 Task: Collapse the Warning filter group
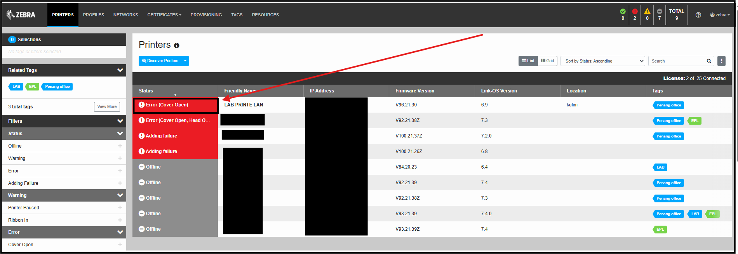pos(120,195)
